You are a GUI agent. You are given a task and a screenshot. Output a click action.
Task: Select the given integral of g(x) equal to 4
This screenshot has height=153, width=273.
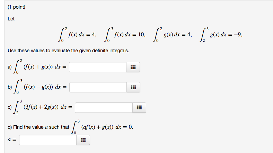[x=173, y=35]
